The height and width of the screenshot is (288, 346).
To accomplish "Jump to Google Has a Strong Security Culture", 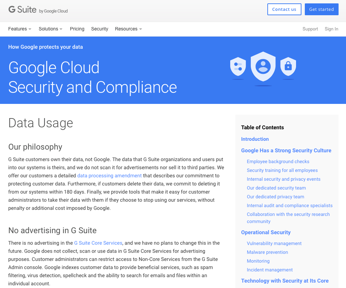I will tap(286, 150).
